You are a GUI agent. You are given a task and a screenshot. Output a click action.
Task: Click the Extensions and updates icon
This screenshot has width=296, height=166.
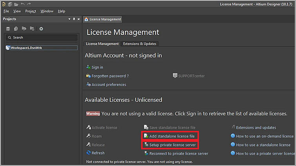[x=233, y=127]
